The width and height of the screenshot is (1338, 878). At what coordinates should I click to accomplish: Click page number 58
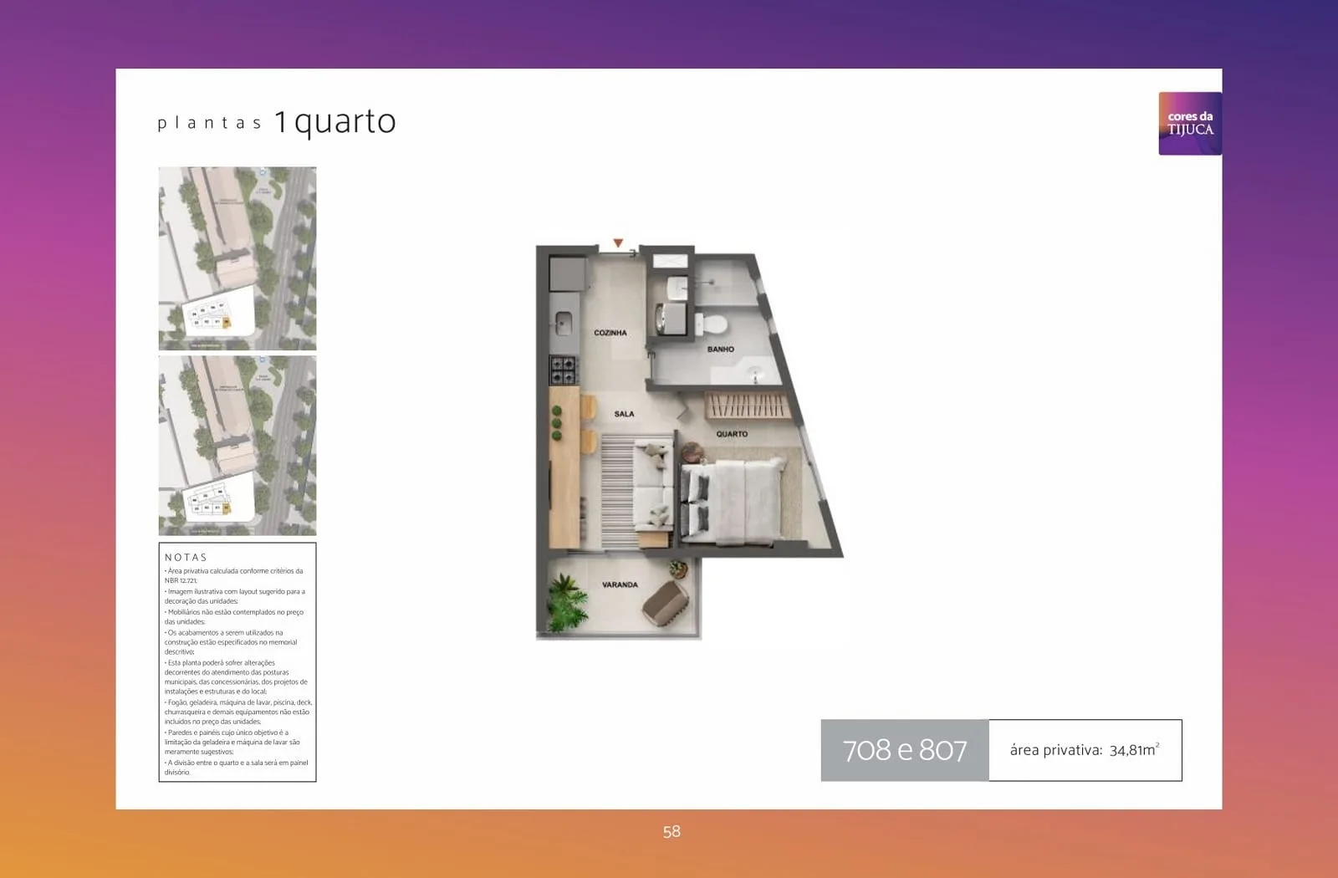pos(672,831)
